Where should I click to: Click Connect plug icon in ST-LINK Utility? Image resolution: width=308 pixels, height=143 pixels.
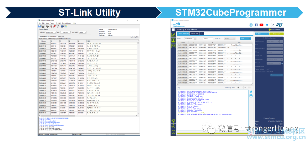click(47, 26)
